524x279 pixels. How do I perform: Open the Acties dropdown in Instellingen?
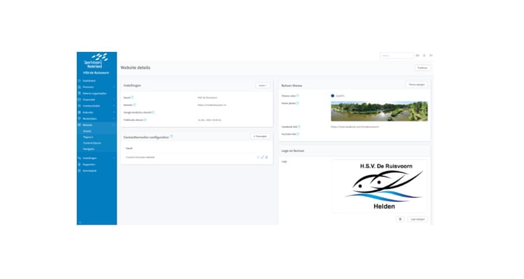pyautogui.click(x=263, y=85)
